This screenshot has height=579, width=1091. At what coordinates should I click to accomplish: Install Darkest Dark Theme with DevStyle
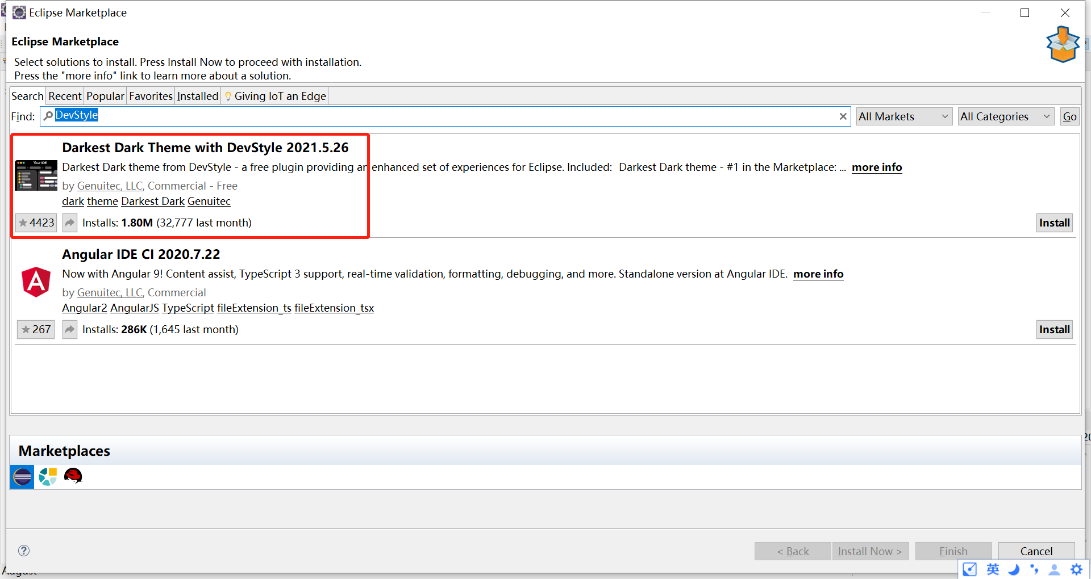click(1054, 223)
